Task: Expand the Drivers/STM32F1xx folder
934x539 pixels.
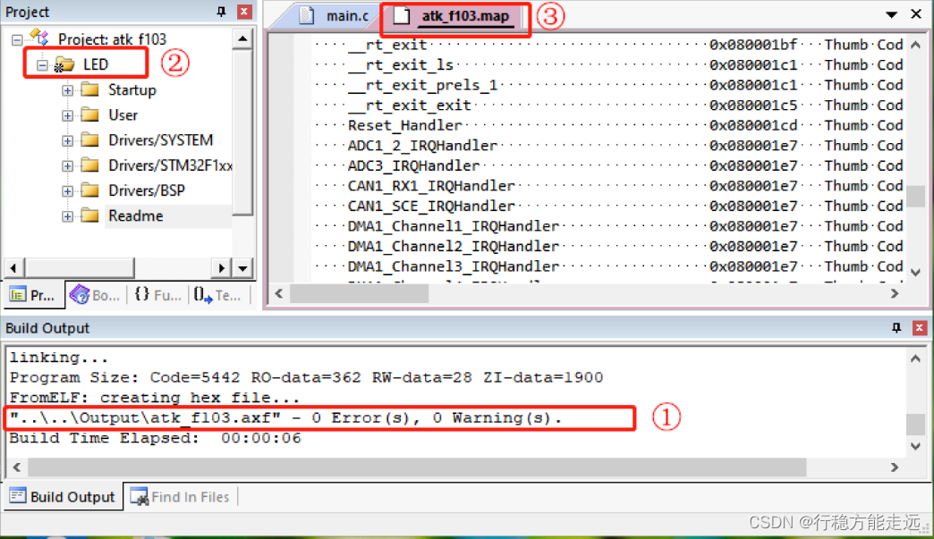Action: point(67,166)
